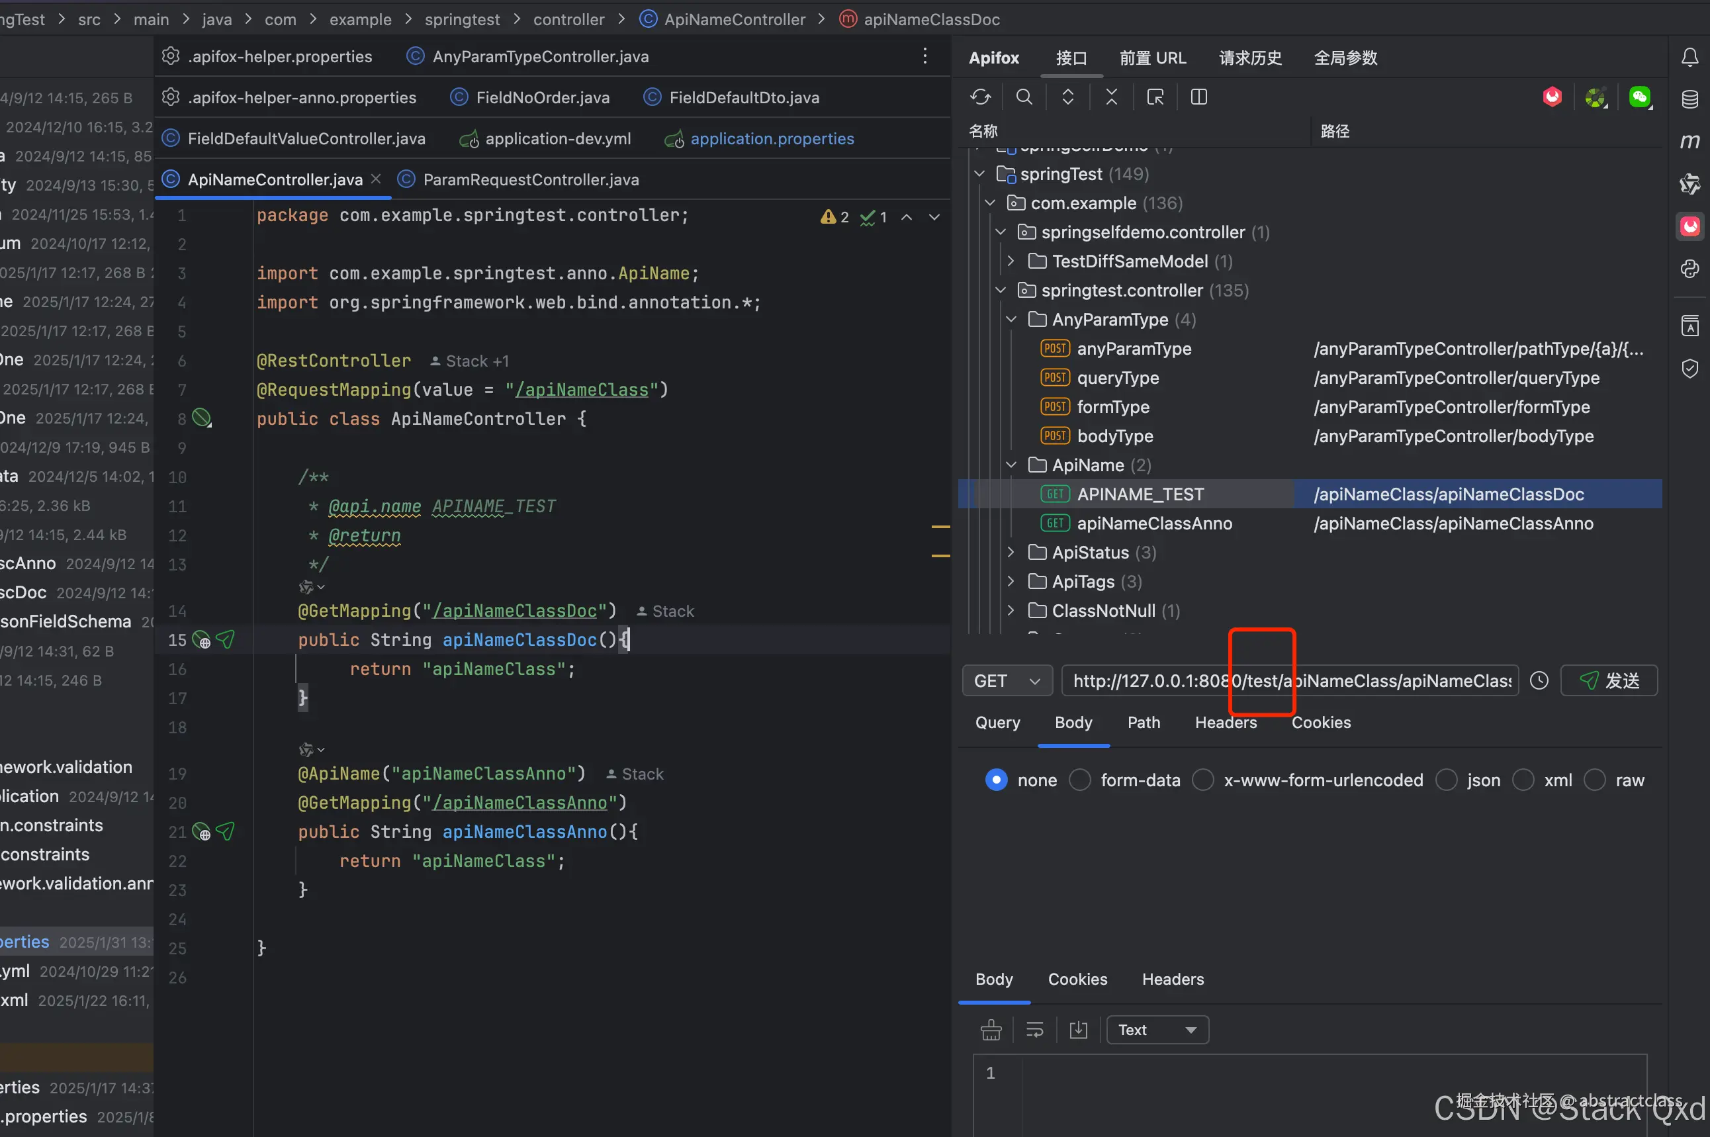Screen dimensions: 1710x1137
Task: Click the 发送 send button
Action: (1609, 681)
